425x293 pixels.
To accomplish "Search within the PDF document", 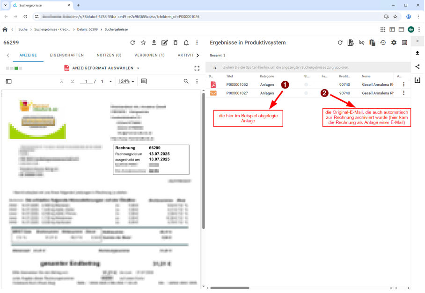I will [186, 81].
